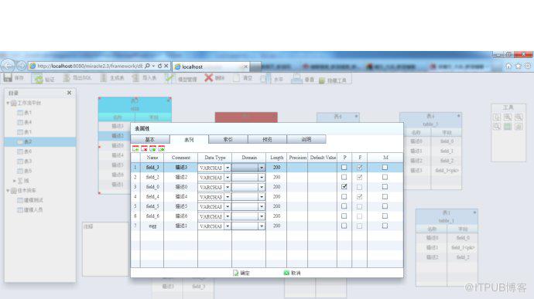The height and width of the screenshot is (299, 534).
Task: Collapse the 工作流平台 tree node
Action: (x=8, y=103)
